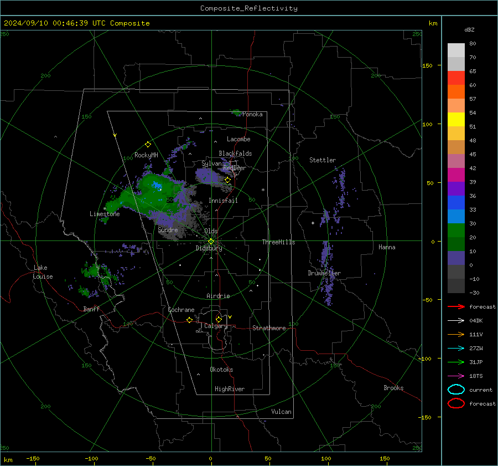Click the Lake Louise label

[x=43, y=272]
